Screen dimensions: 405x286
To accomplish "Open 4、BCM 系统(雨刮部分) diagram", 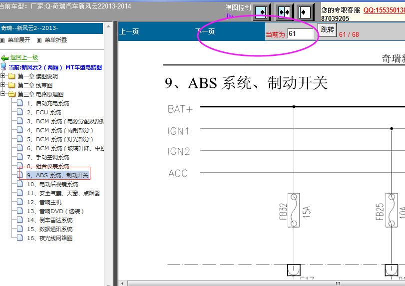I will point(60,130).
